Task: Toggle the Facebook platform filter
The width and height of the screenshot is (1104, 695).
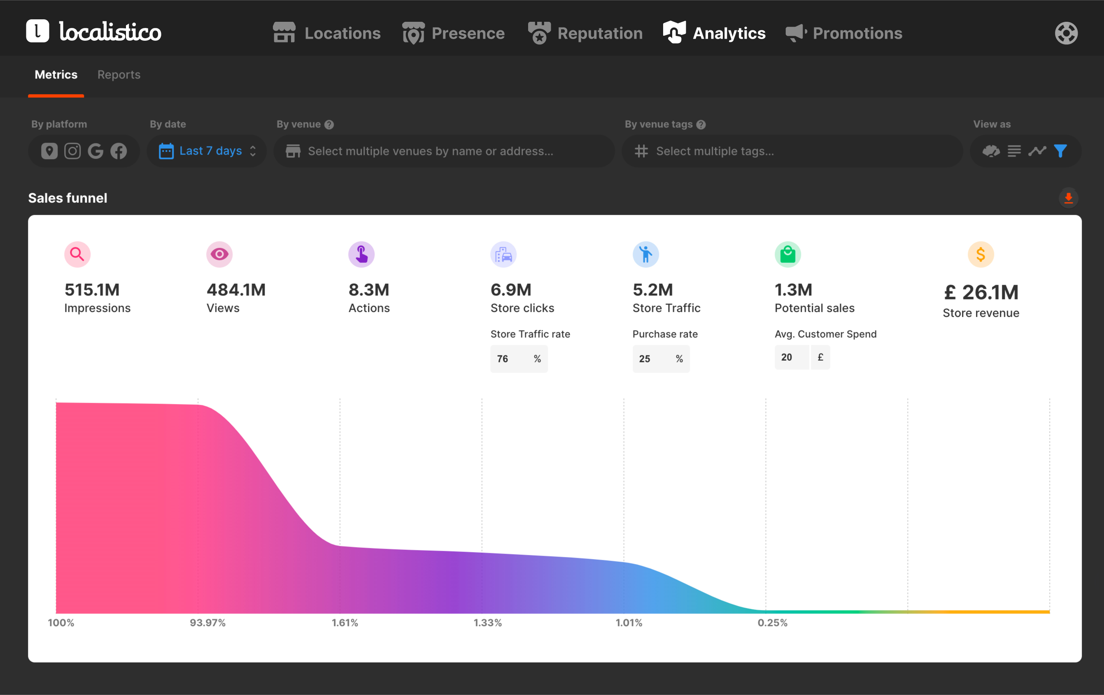Action: tap(119, 151)
